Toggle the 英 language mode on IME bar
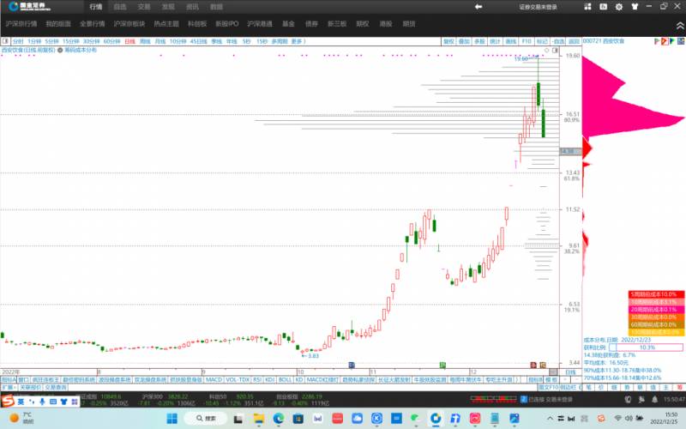 pyautogui.click(x=21, y=402)
